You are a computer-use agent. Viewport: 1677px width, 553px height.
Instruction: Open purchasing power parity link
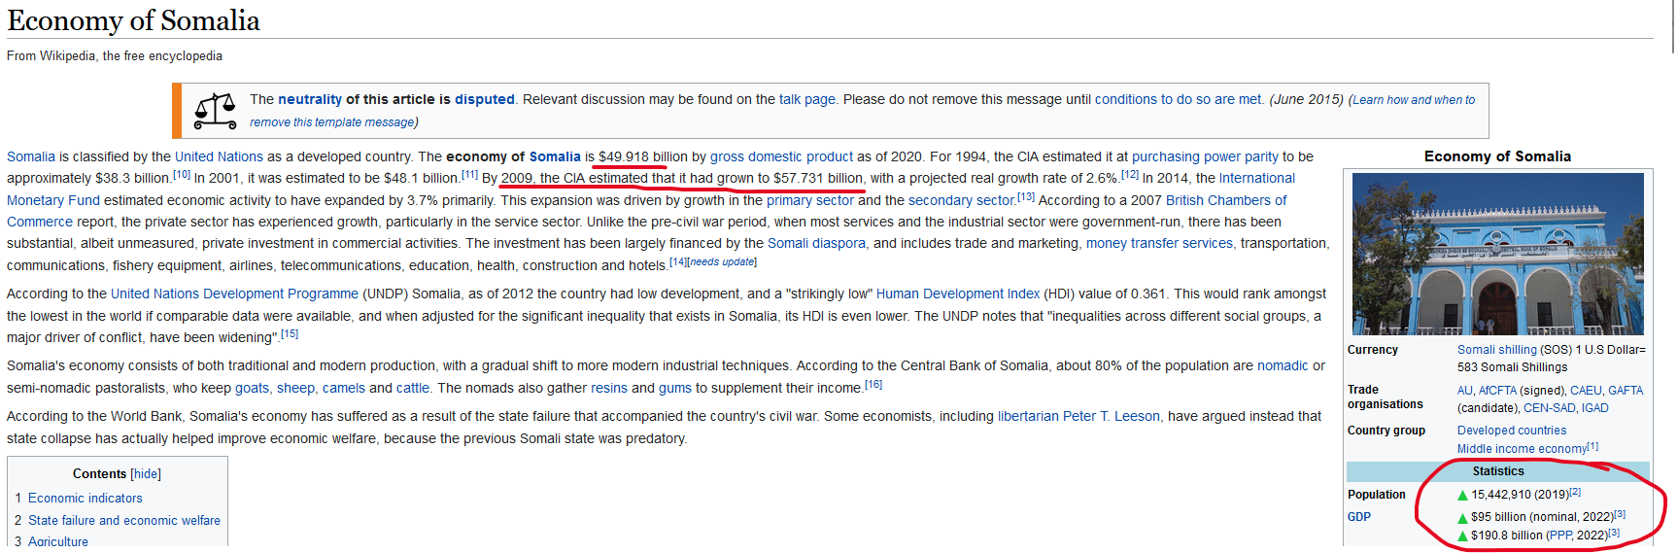click(1205, 156)
